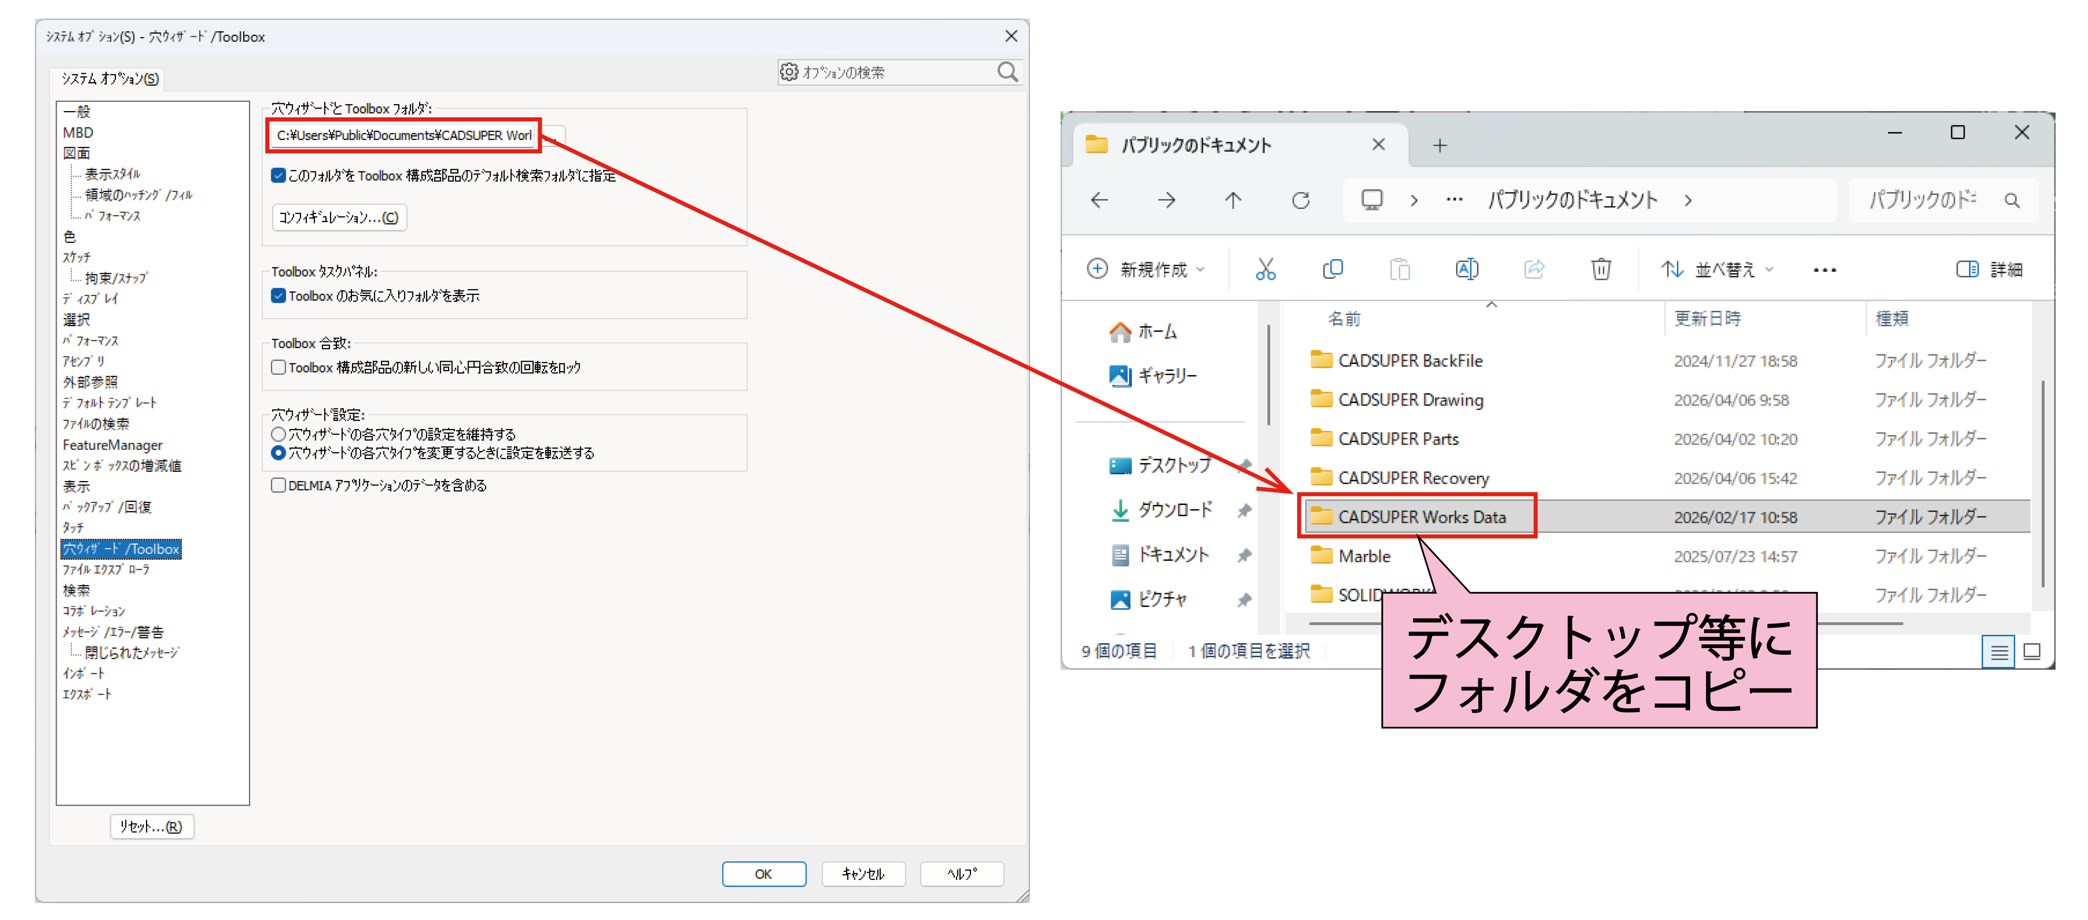Click the forward arrow in Explorer
Screen dimensions: 2088x920
pyautogui.click(x=1166, y=200)
